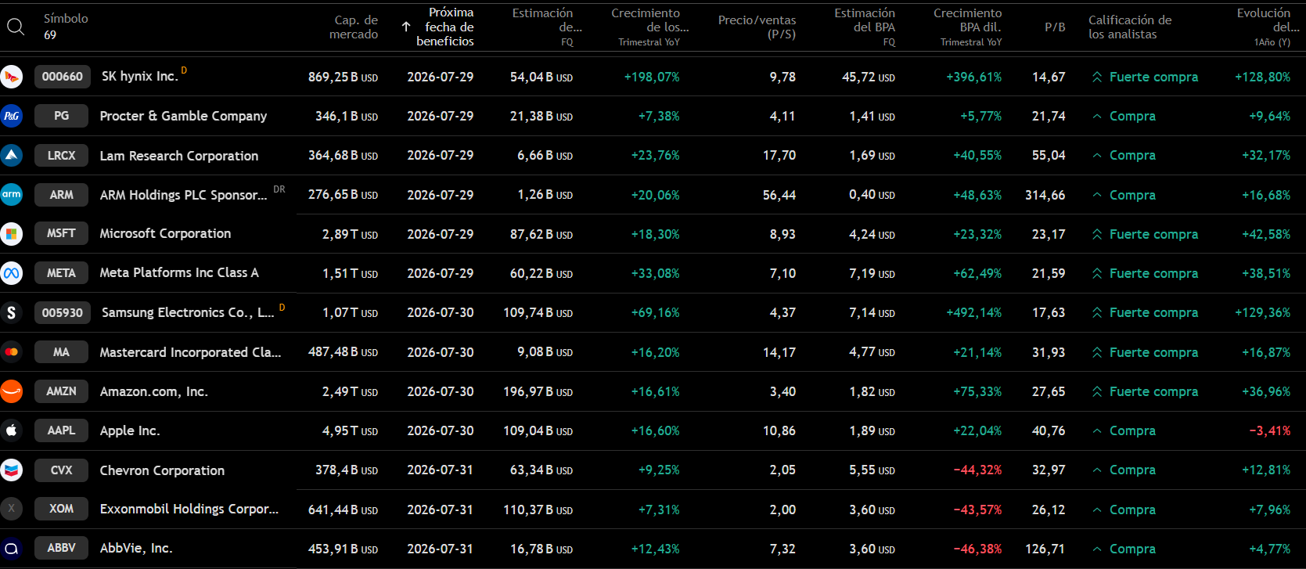This screenshot has height=569, width=1306.
Task: Open Chevron Corporation link
Action: (x=162, y=470)
